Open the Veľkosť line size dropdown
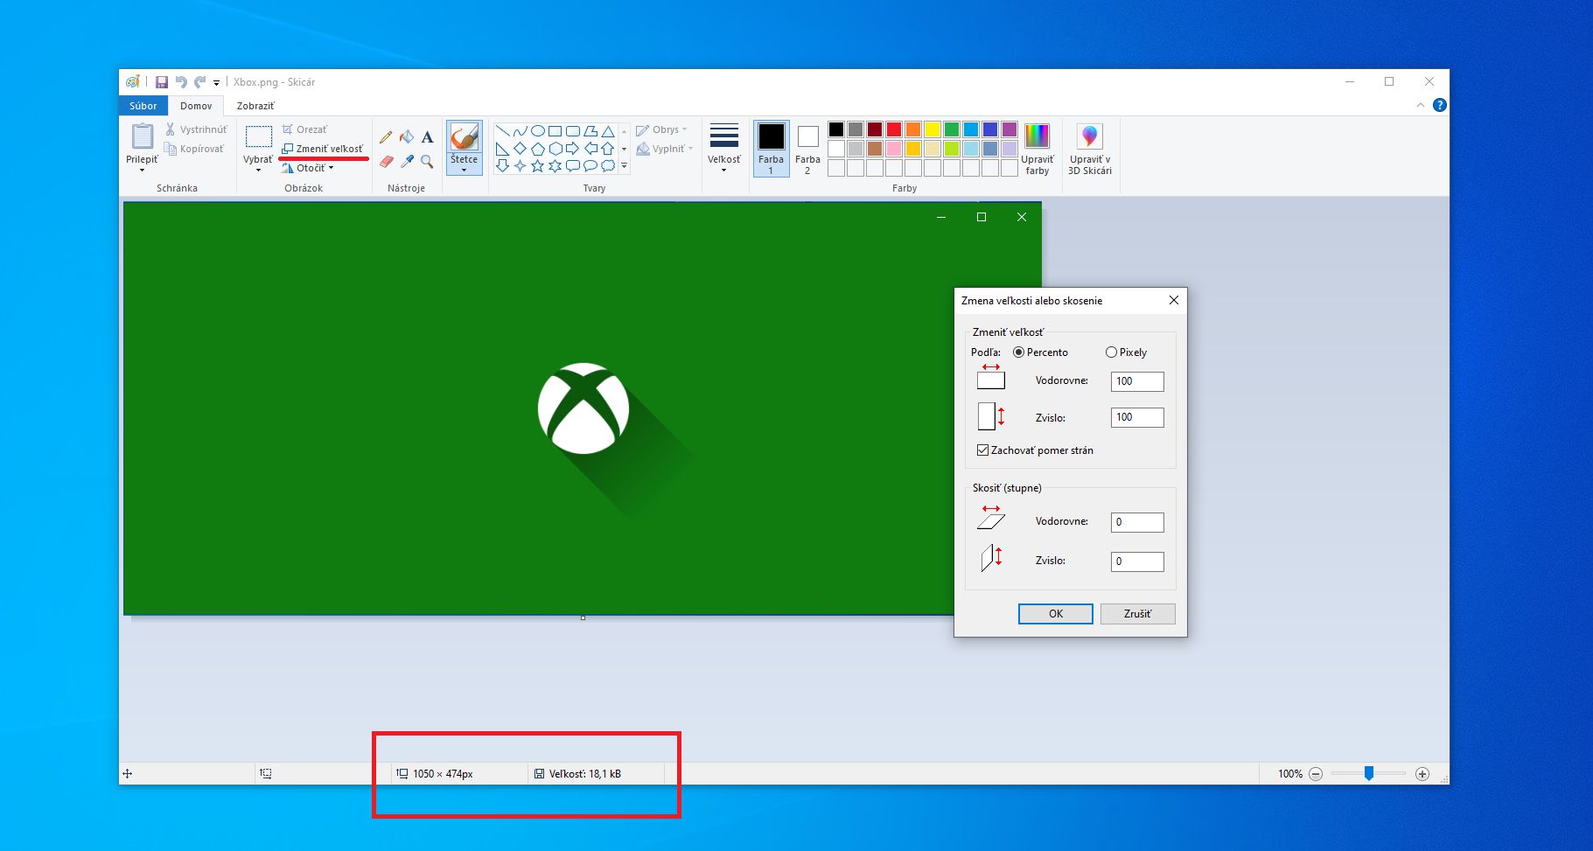Image resolution: width=1593 pixels, height=851 pixels. [x=723, y=149]
